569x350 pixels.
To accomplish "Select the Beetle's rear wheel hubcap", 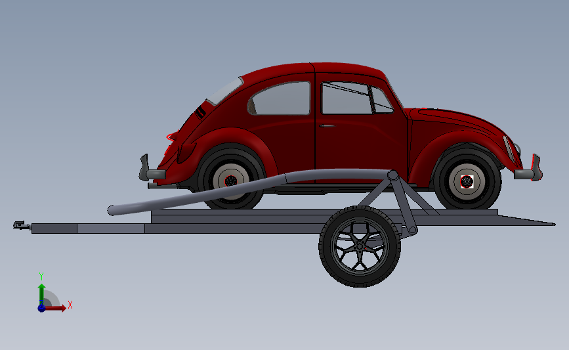I will tap(231, 181).
